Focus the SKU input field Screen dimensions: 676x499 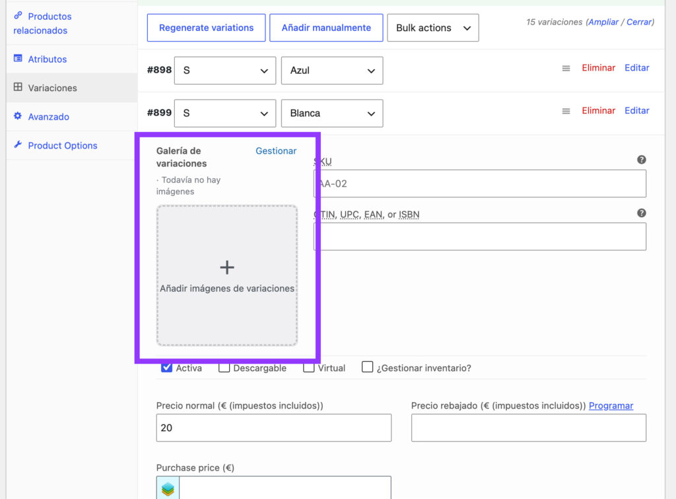480,183
